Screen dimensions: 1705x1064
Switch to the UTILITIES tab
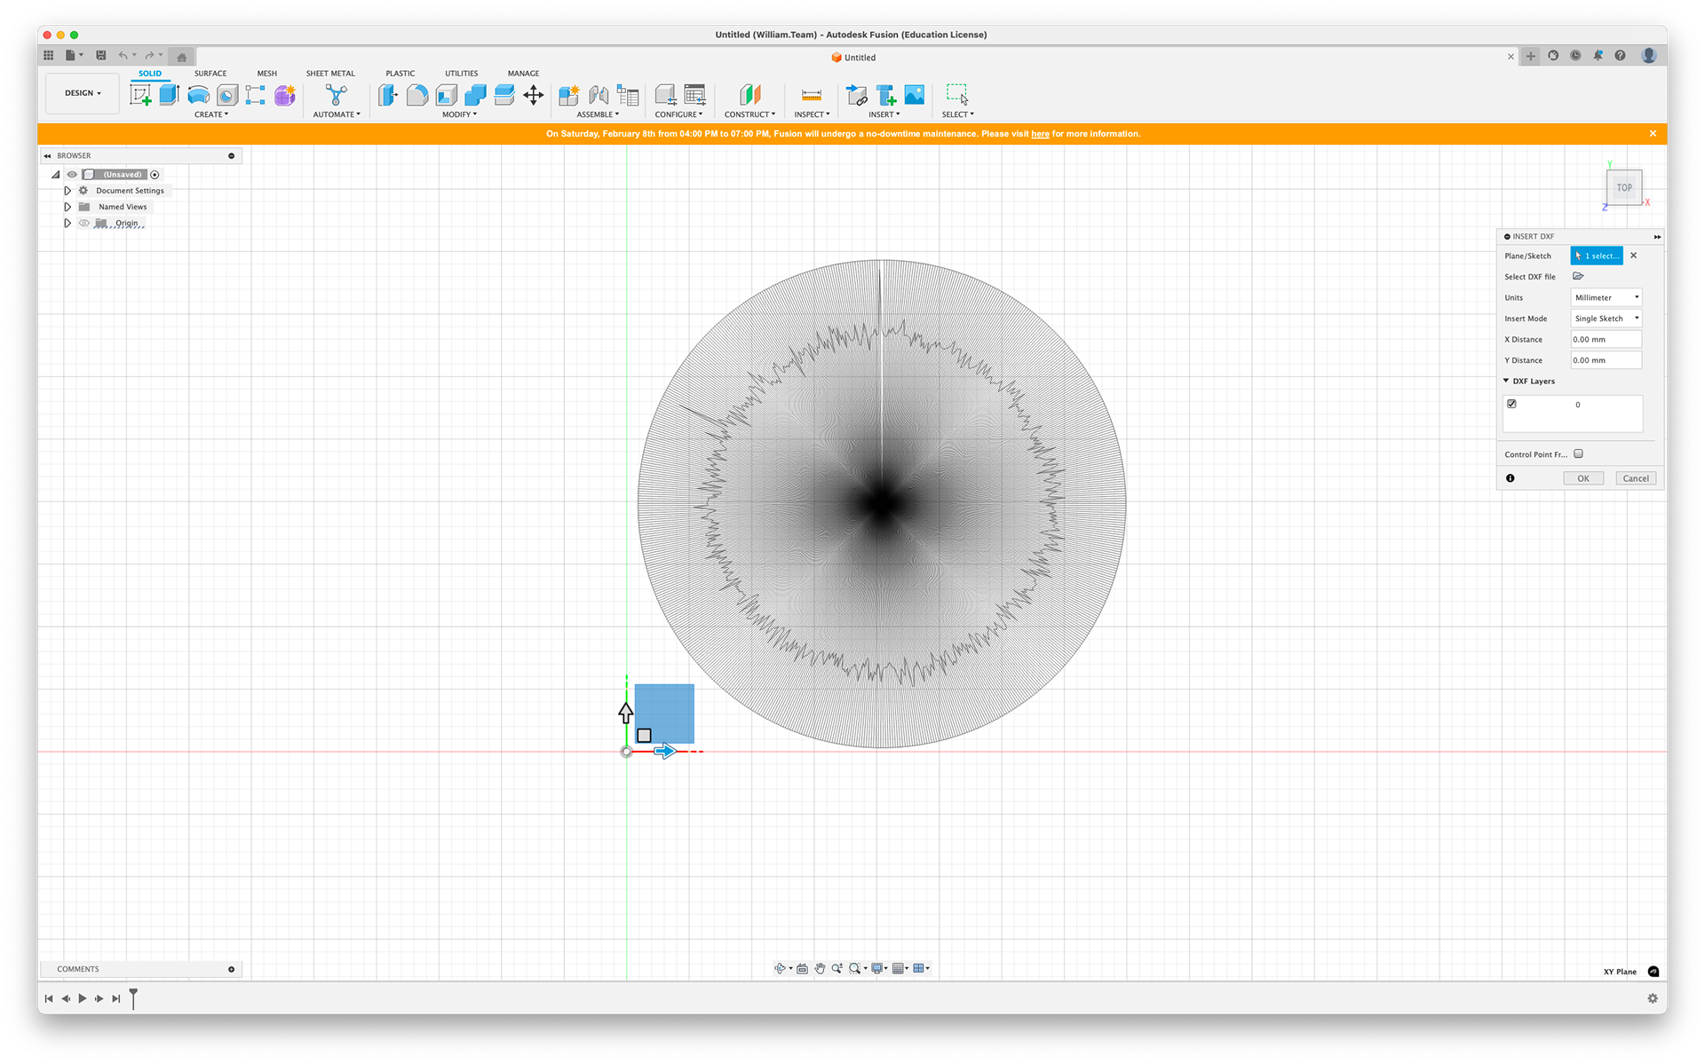coord(462,74)
